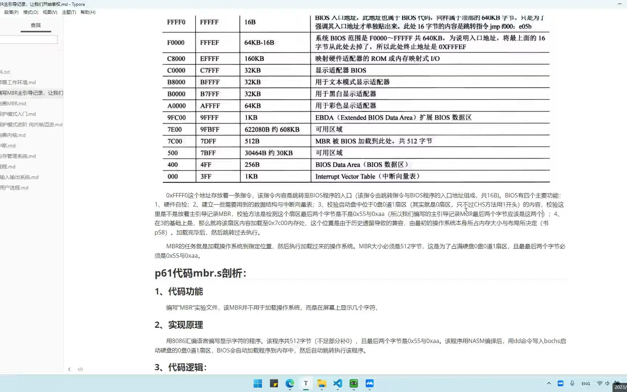Show hidden system tray icons
627x392 pixels.
click(x=549, y=383)
